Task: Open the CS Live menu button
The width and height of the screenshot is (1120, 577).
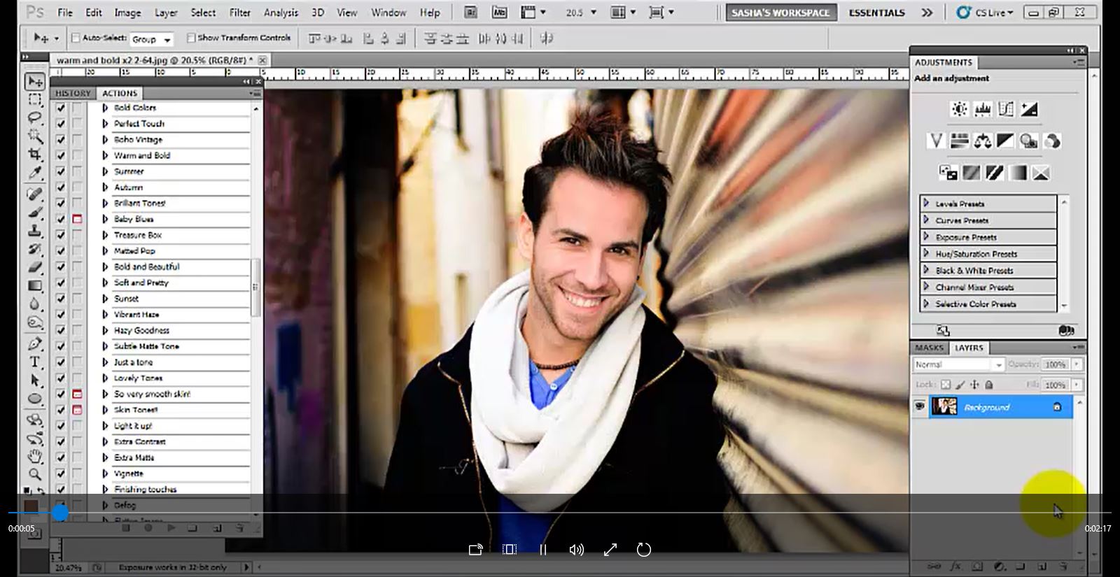Action: (984, 13)
